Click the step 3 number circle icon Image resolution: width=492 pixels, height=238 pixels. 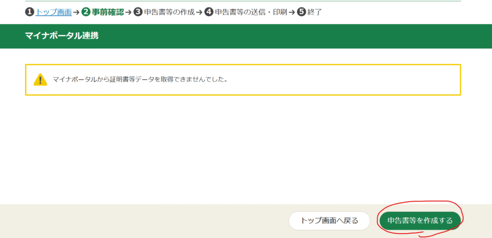[138, 12]
